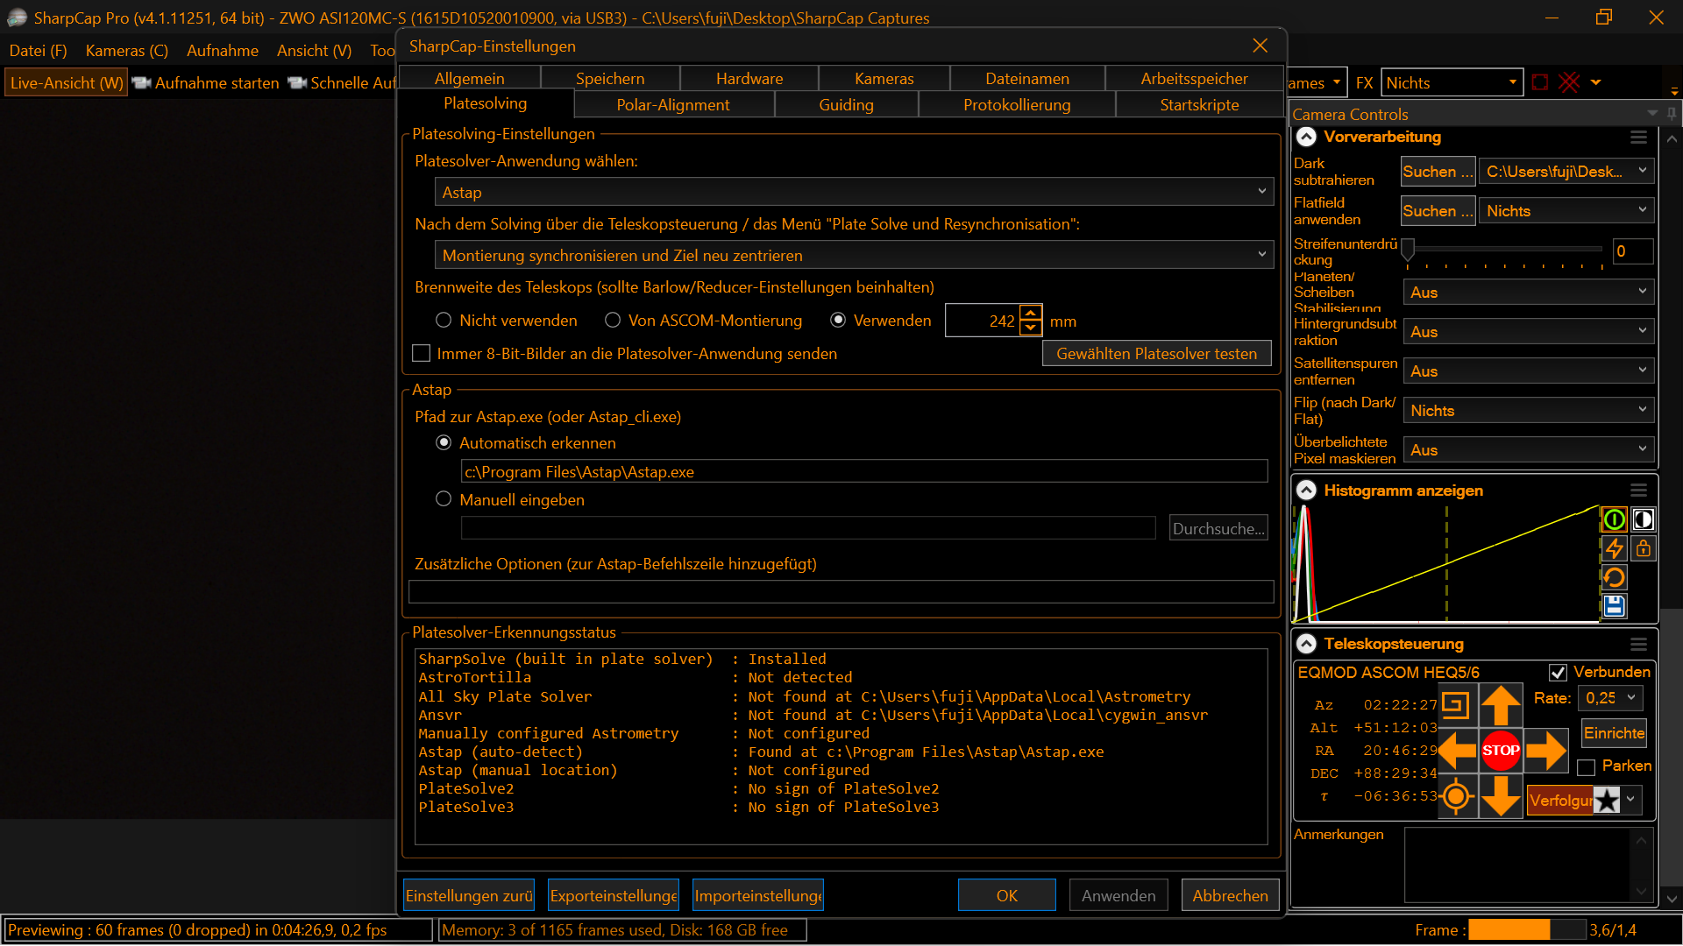Open the Dark subtrahieren file path dropdown
Viewport: 1683px width, 946px height.
tap(1566, 172)
